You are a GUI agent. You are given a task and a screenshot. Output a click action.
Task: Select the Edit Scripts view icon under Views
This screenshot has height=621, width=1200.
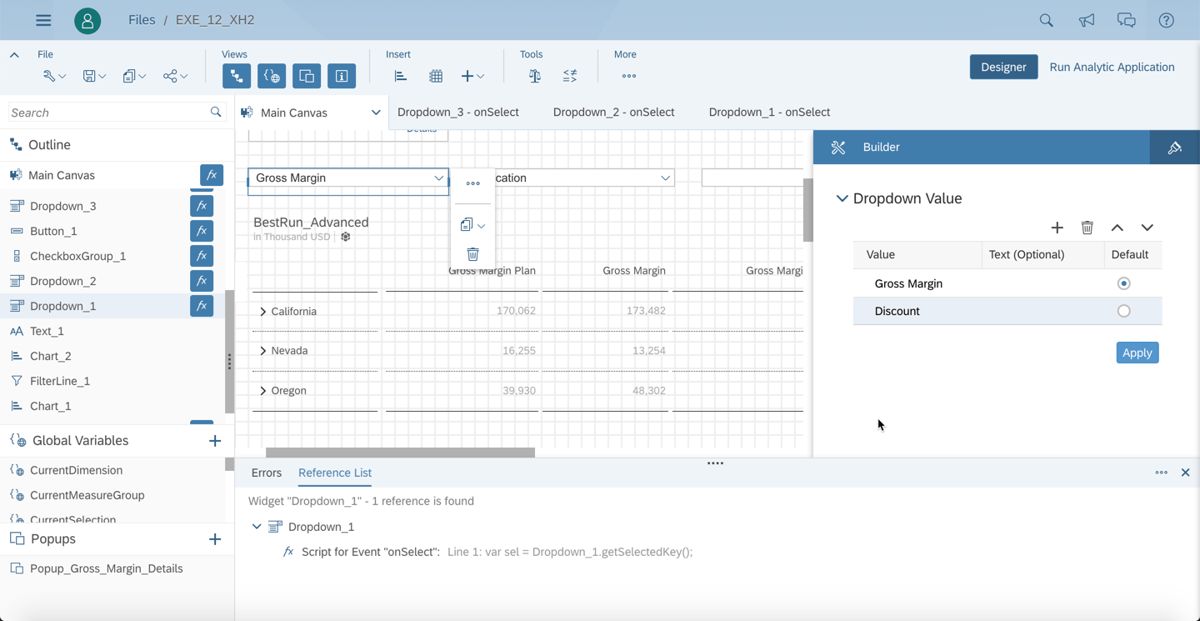coord(272,75)
